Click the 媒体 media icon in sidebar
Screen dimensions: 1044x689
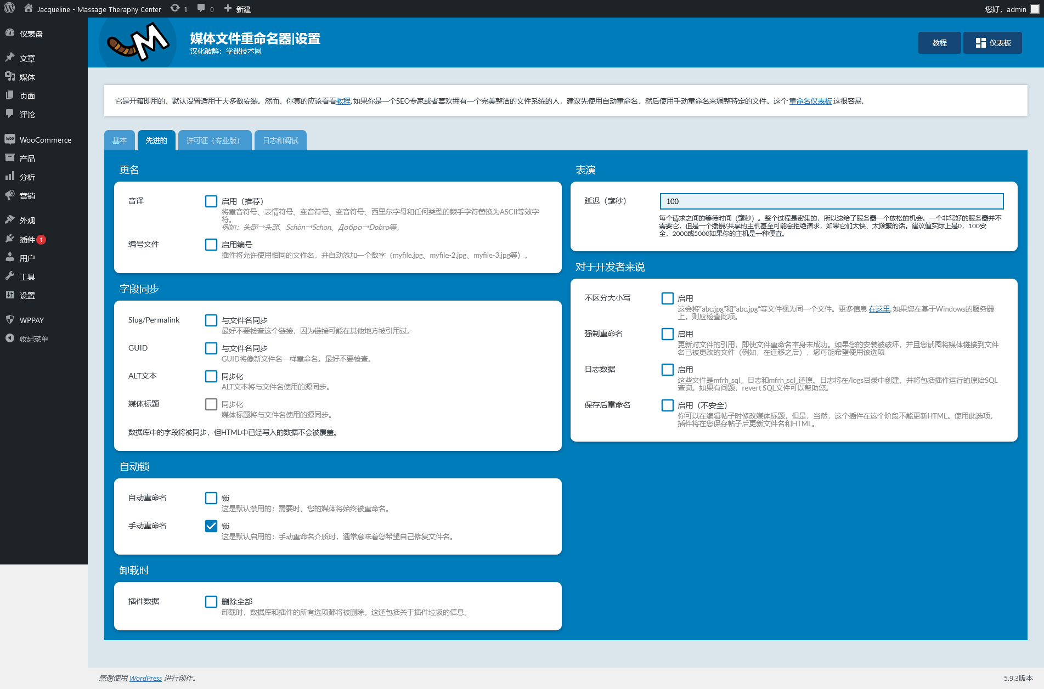point(10,76)
